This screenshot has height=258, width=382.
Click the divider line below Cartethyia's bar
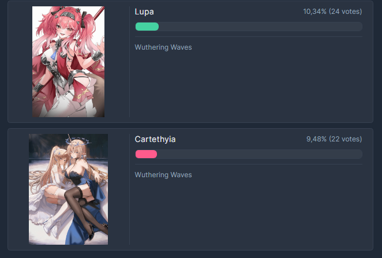click(x=249, y=164)
